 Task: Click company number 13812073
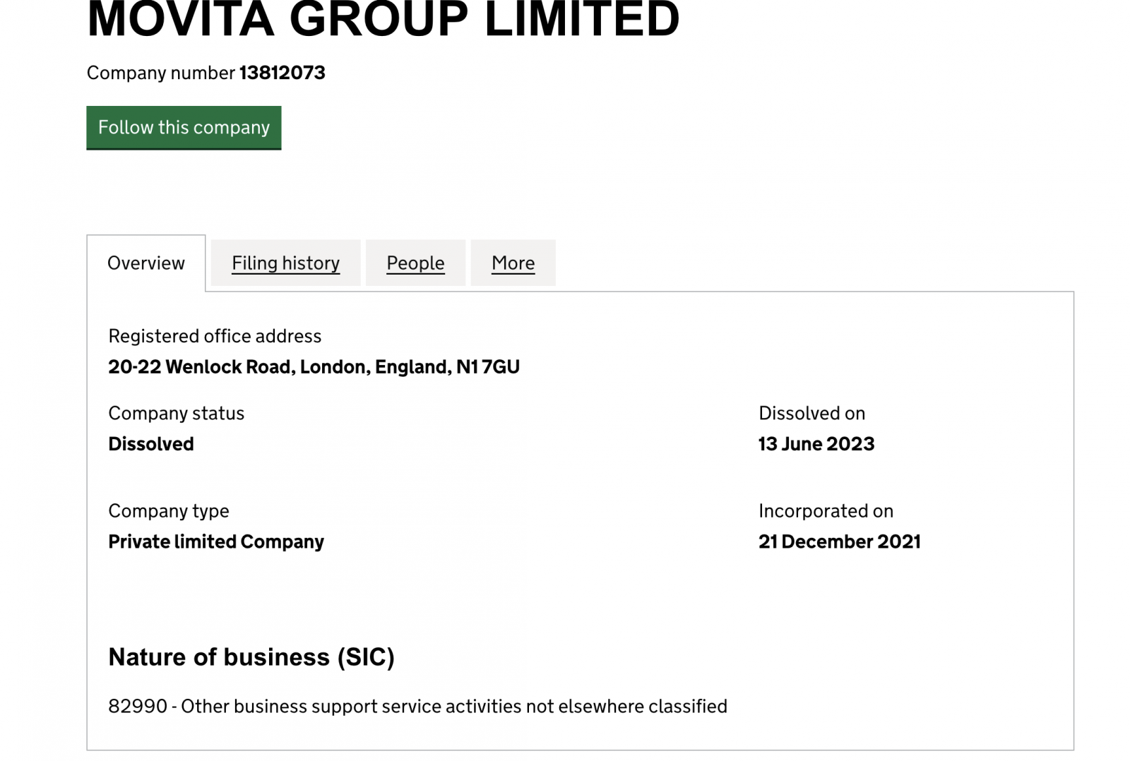click(282, 73)
